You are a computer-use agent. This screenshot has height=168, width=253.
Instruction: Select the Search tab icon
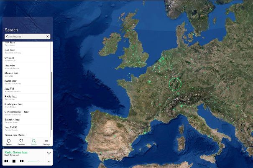(x=34, y=142)
